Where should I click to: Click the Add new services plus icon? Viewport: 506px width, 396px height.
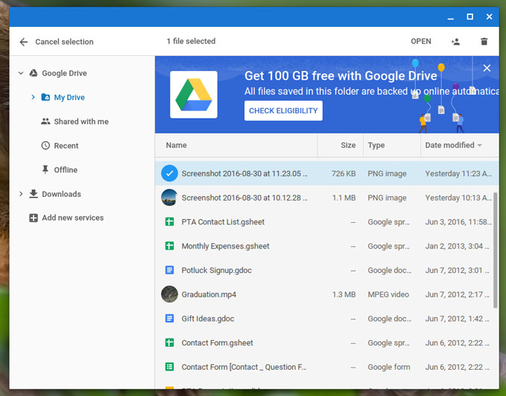(34, 218)
